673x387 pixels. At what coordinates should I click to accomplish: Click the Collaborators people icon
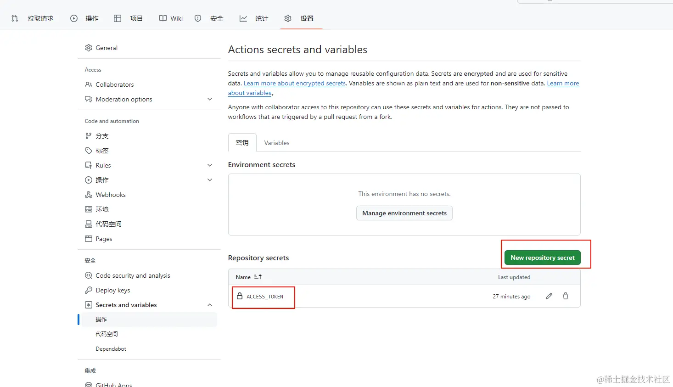pos(89,84)
